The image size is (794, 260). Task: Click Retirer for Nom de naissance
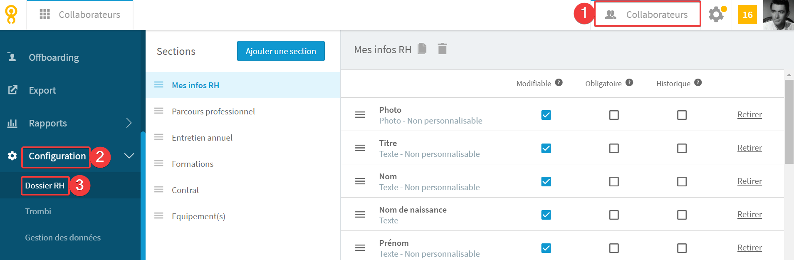click(x=749, y=214)
